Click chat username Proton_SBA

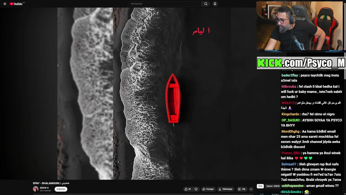(x=291, y=153)
